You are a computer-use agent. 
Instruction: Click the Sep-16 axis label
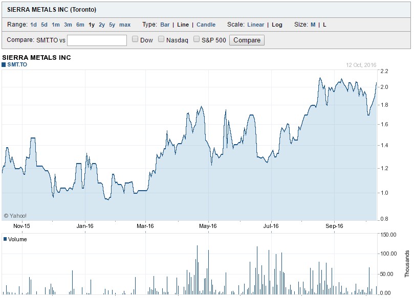pos(334,226)
